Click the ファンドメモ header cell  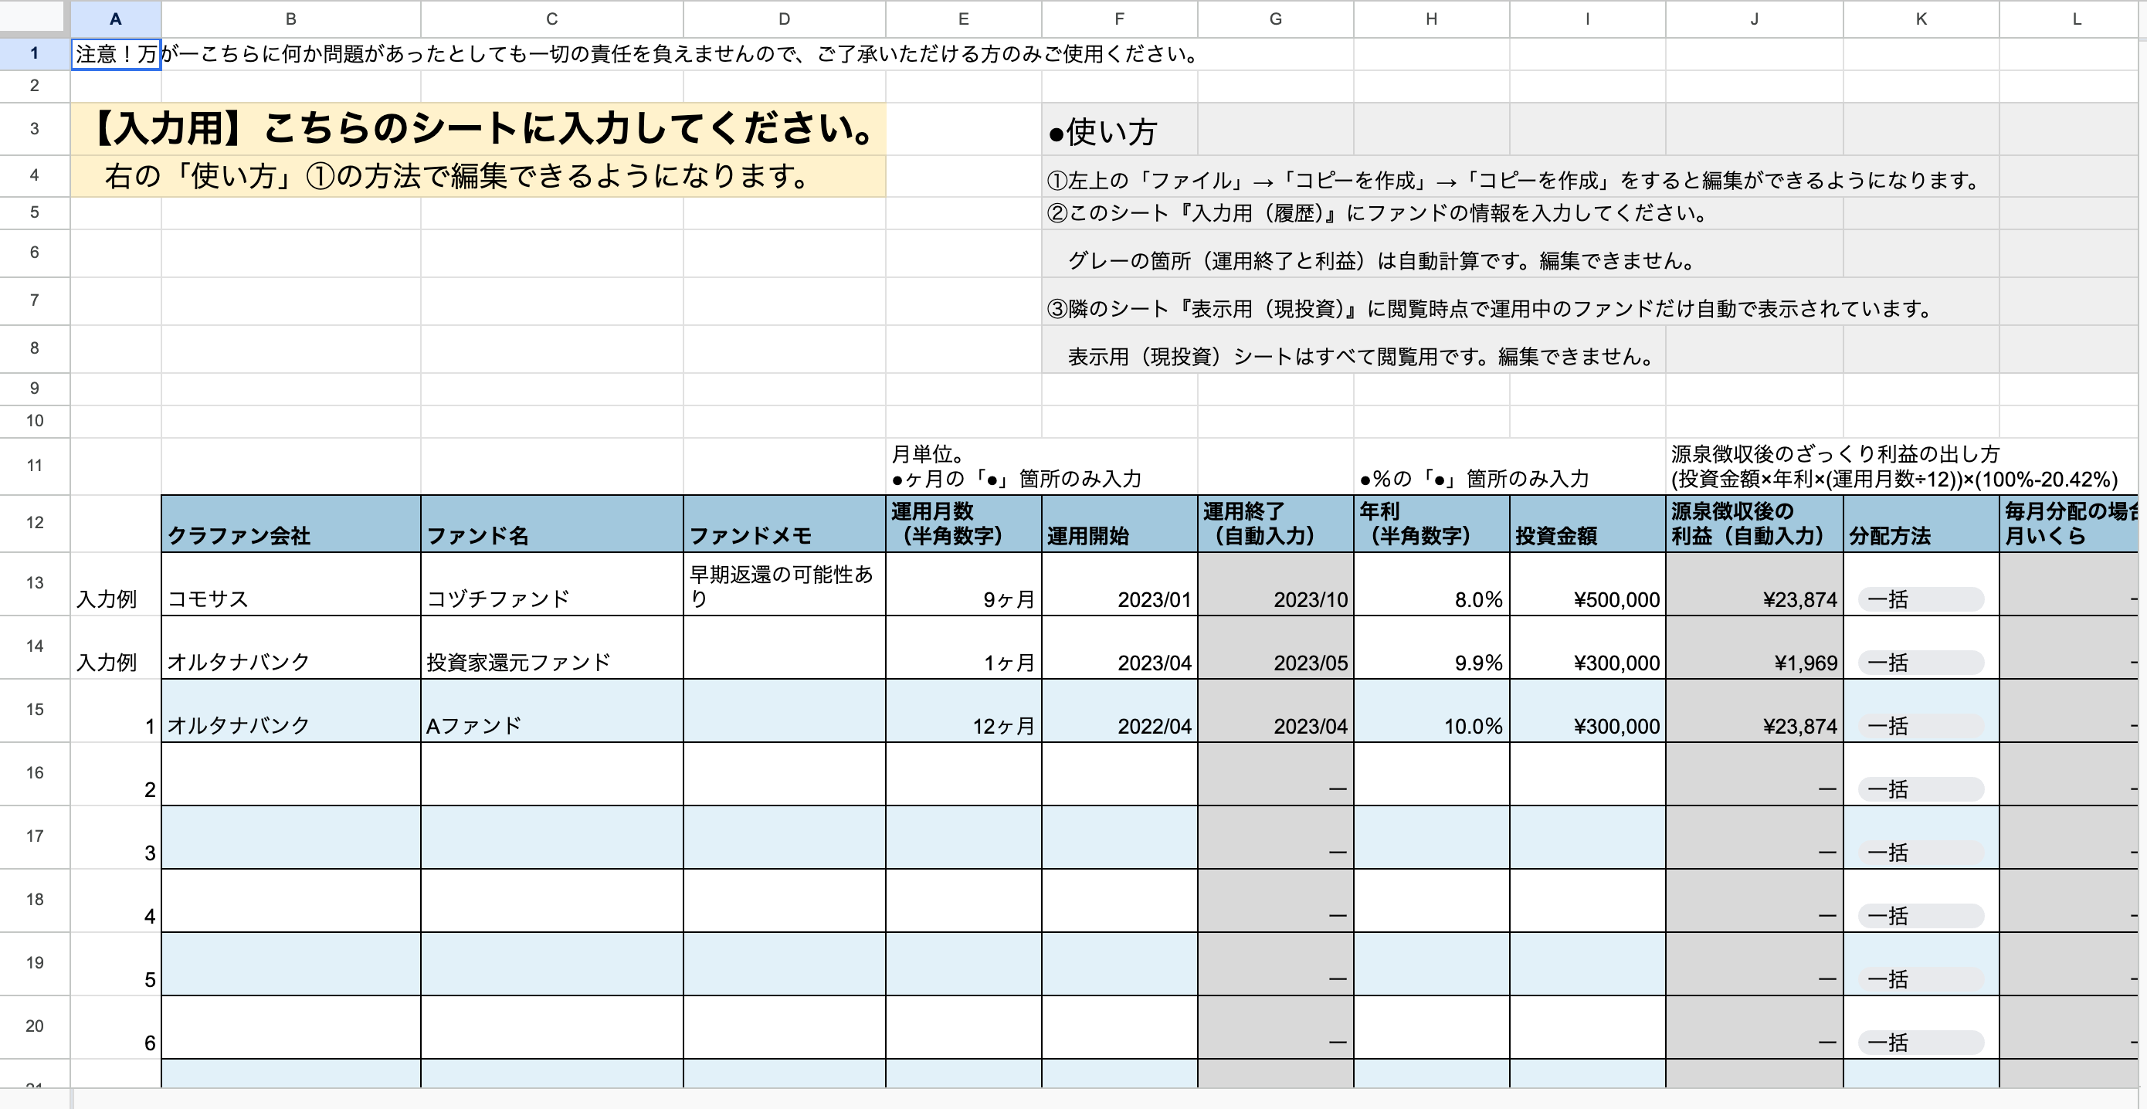pos(785,524)
